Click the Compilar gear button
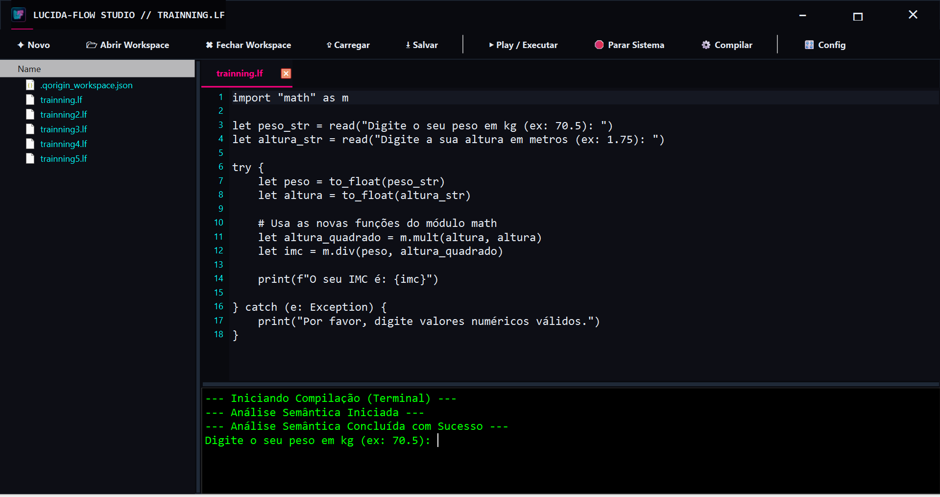940x497 pixels. [x=727, y=45]
